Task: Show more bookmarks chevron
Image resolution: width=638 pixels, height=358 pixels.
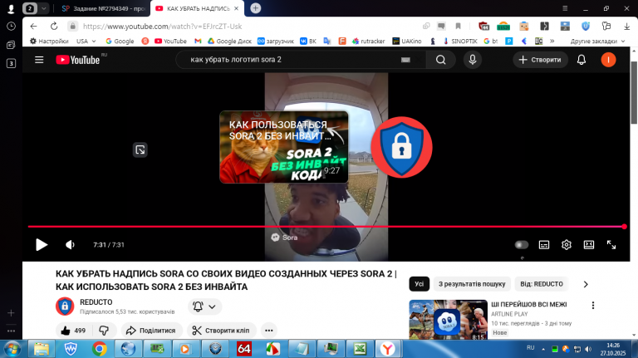Action: pyautogui.click(x=552, y=41)
